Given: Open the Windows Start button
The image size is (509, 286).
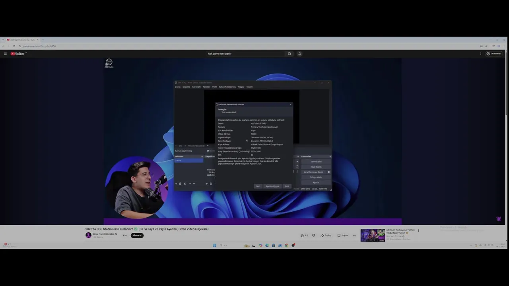Looking at the screenshot, I should pos(214,245).
